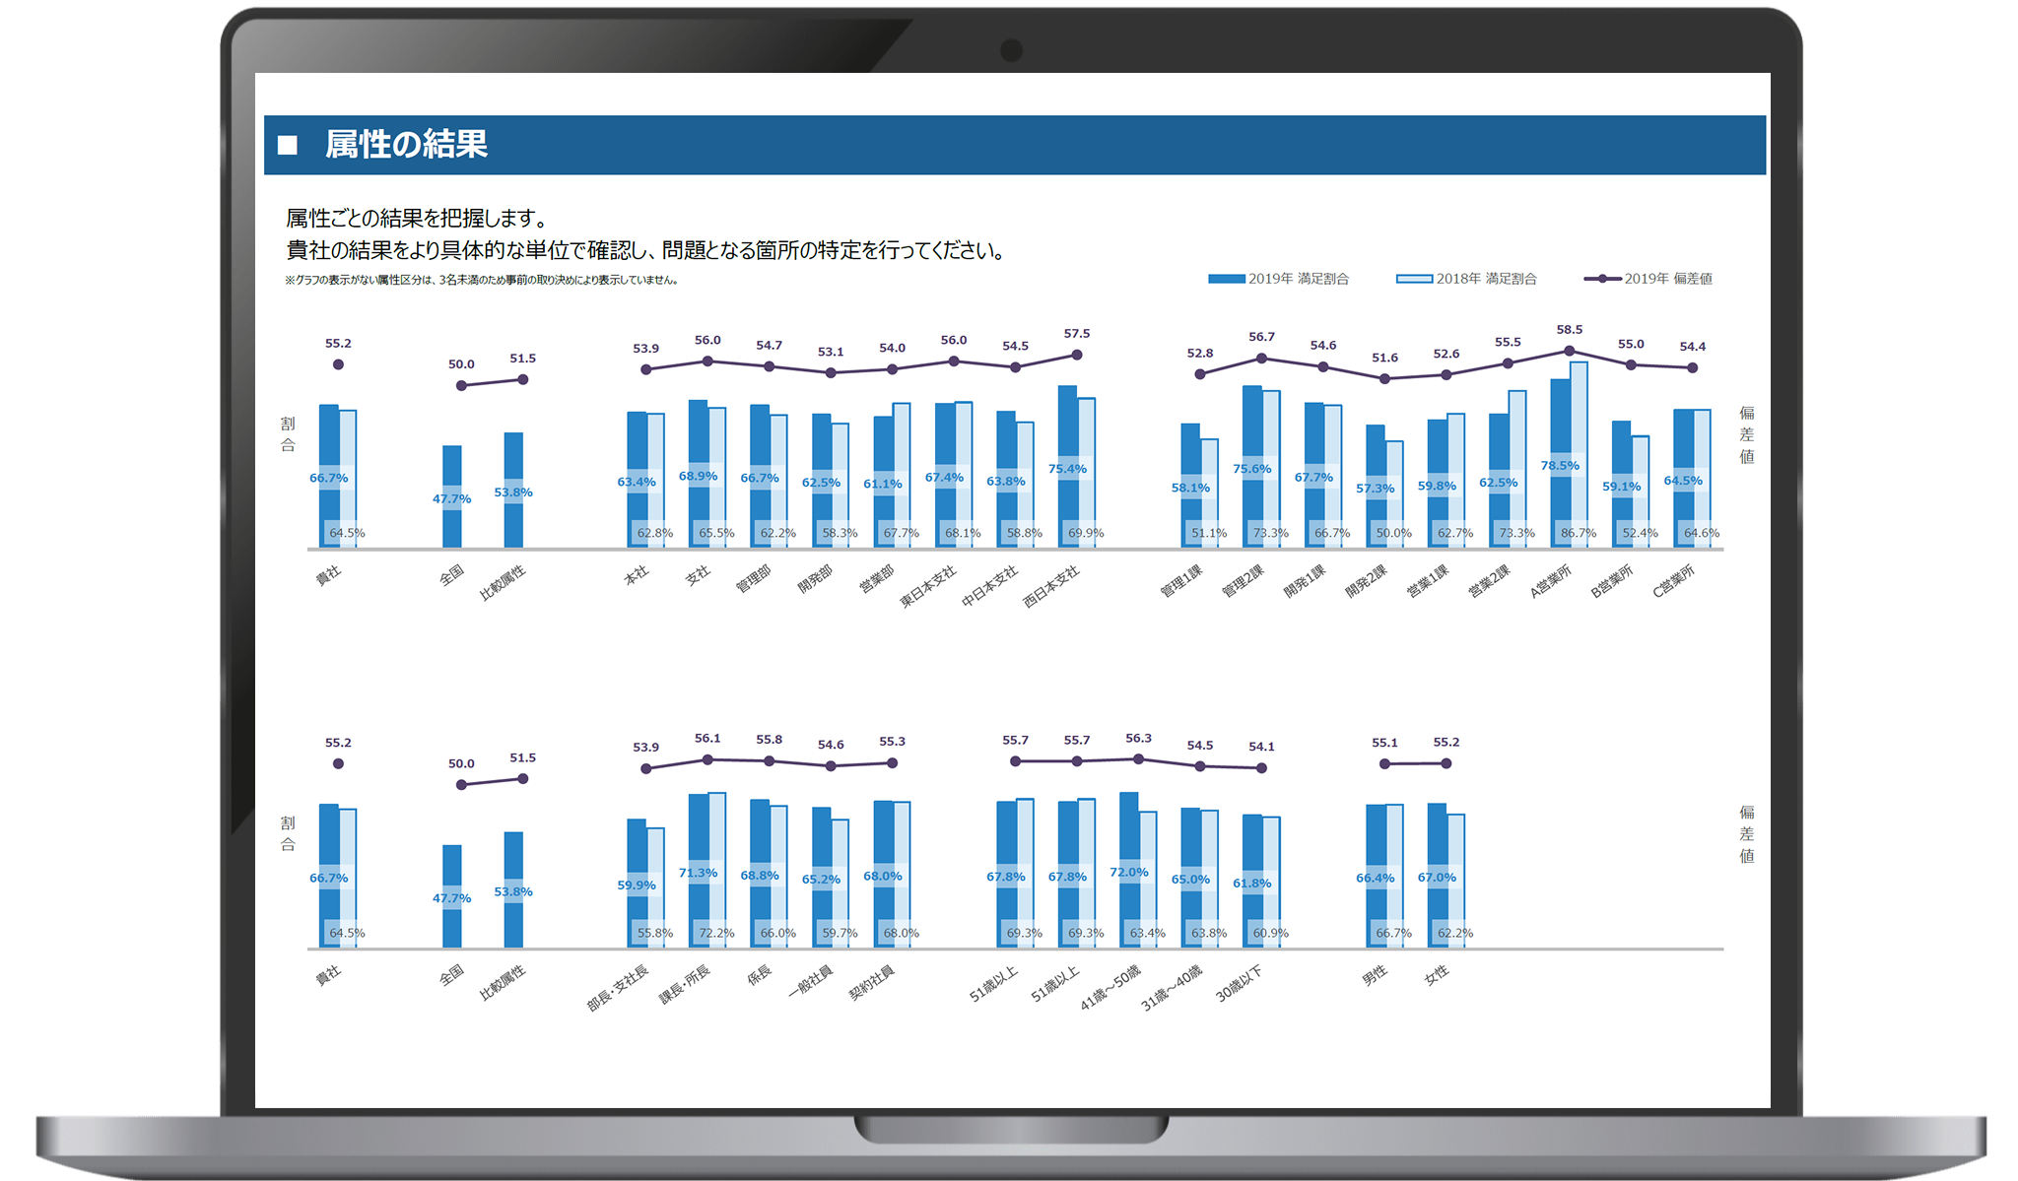The image size is (2018, 1181).
Task: Click the 2018年 満足割合 legend swatch
Action: pos(1414,279)
